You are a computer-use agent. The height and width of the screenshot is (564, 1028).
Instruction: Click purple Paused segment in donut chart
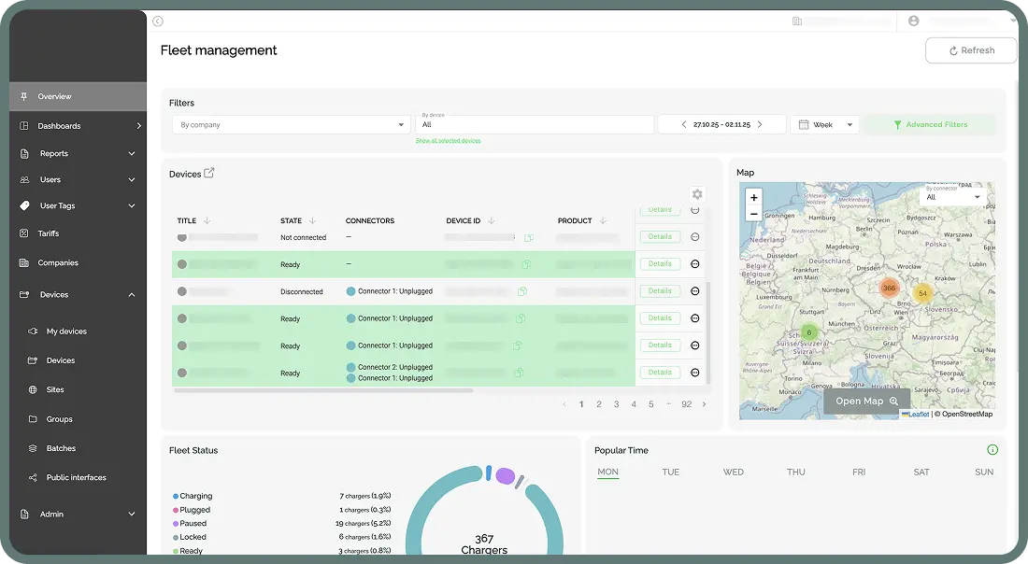click(505, 476)
